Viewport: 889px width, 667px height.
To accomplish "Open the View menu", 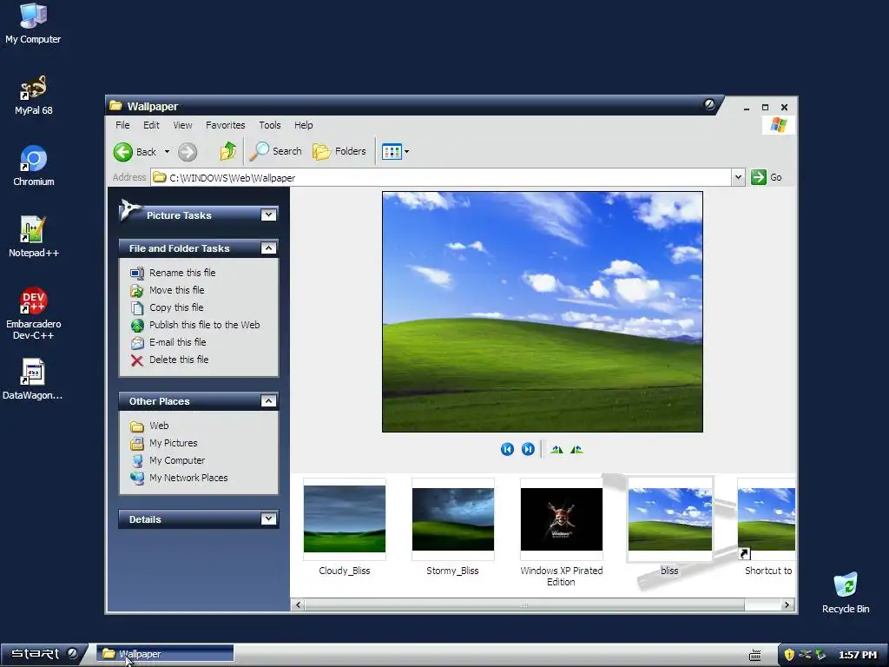I will click(182, 125).
